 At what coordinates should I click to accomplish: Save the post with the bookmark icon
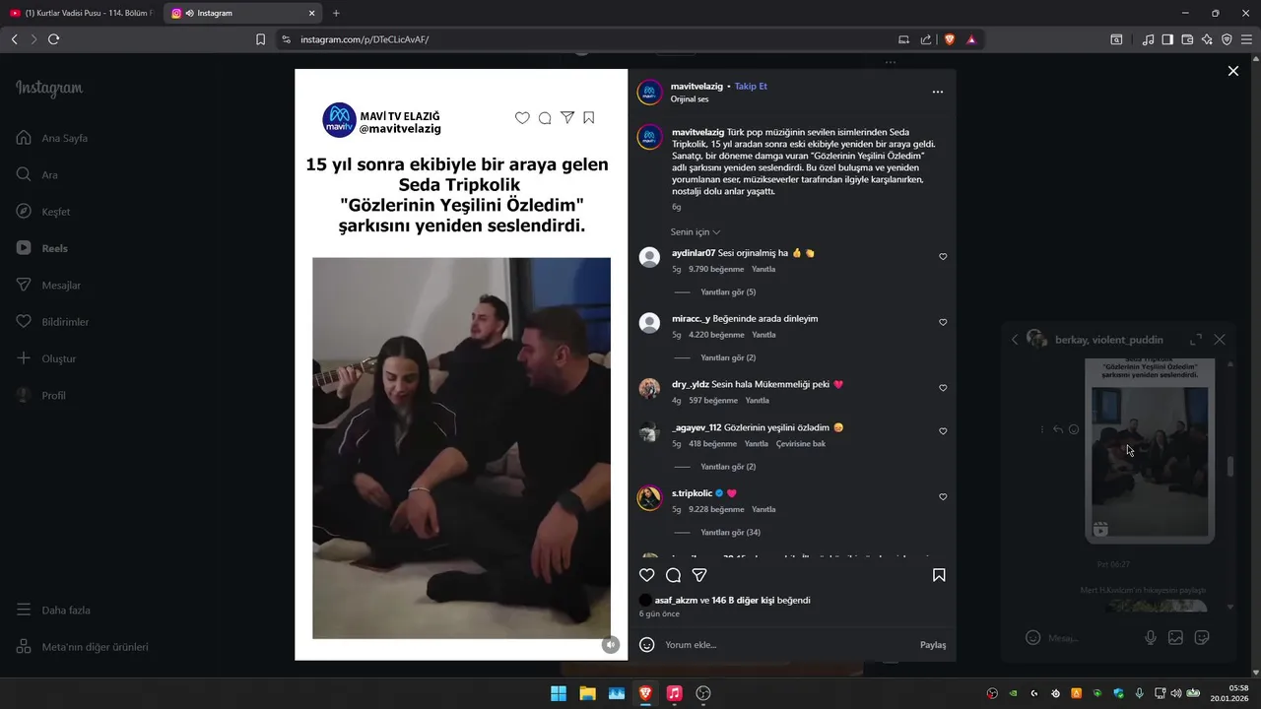939,575
